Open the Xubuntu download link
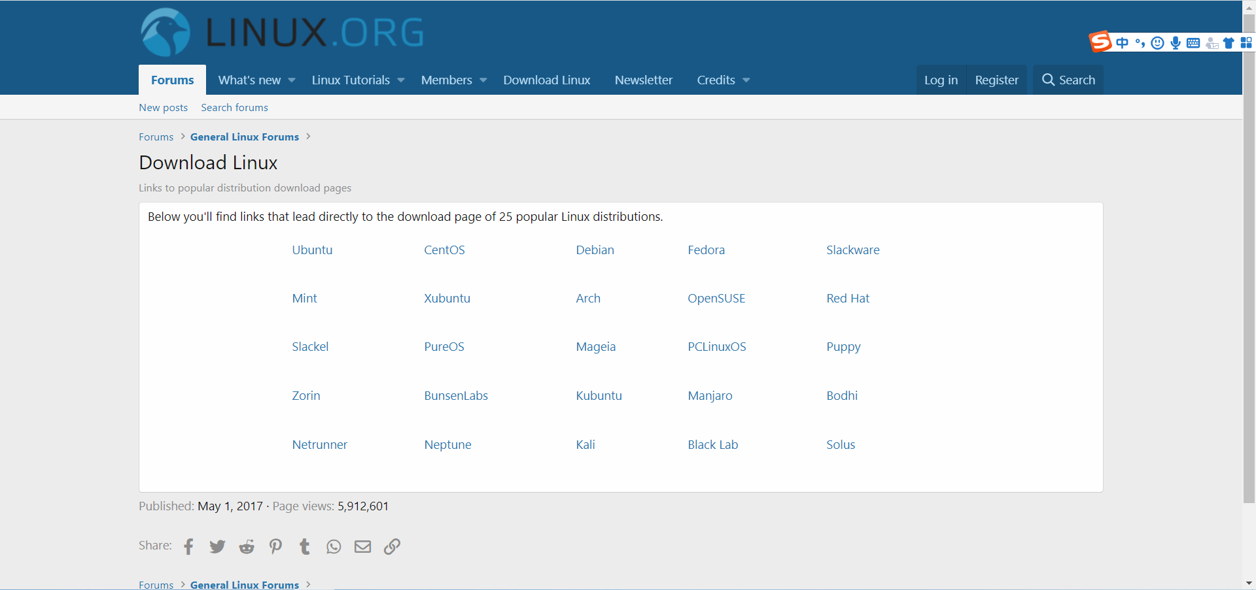The image size is (1256, 590). [x=447, y=298]
